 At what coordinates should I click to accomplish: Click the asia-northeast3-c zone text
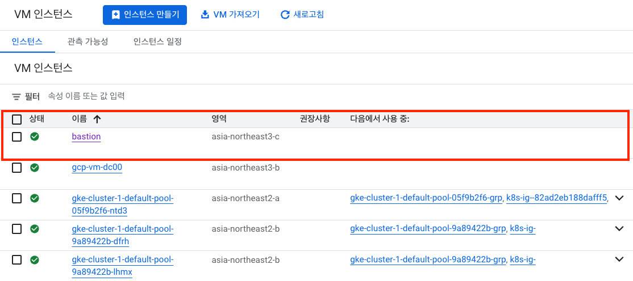point(245,137)
